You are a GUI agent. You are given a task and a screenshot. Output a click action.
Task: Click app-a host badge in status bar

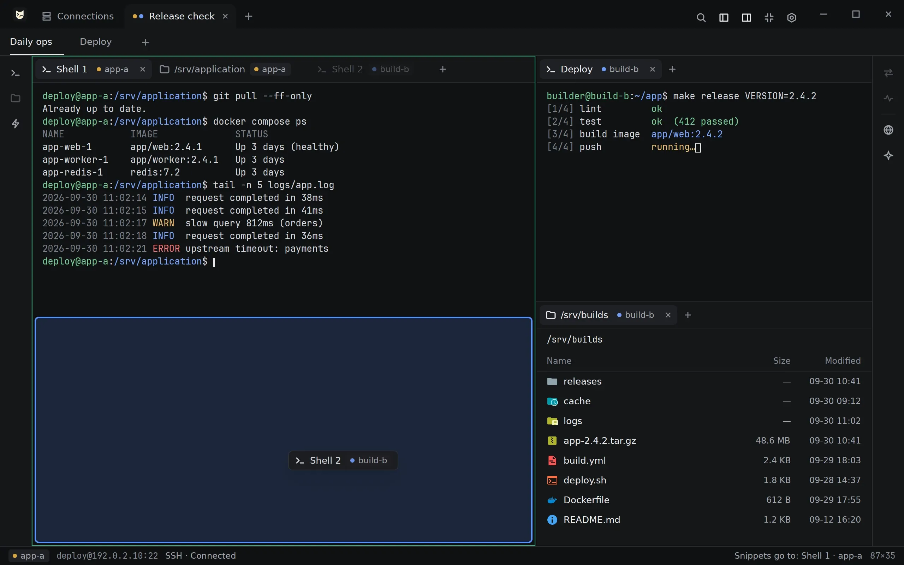click(28, 556)
